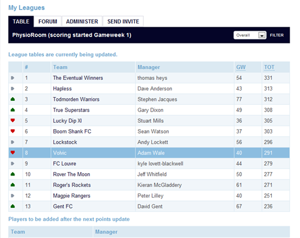Click the red down arrow on Volvic row
The image size is (300, 238).
(13, 153)
